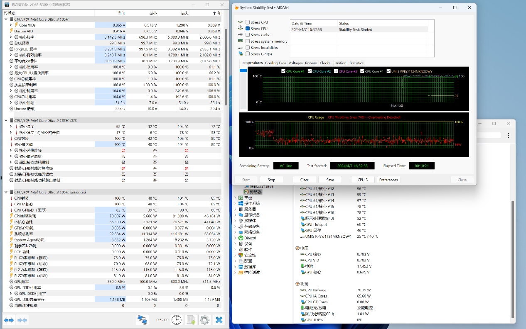The width and height of the screenshot is (526, 329).
Task: Click the blue X close sensors icon
Action: (219, 320)
